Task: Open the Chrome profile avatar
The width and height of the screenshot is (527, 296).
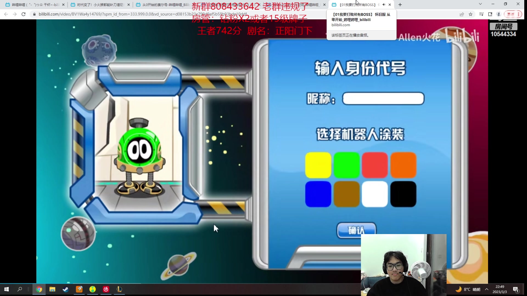Action: 499,14
